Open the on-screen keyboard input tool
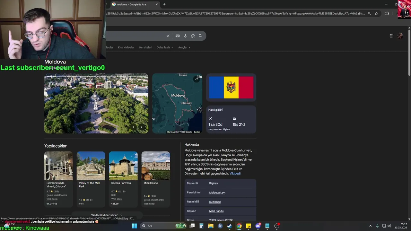The width and height of the screenshot is (411, 231). click(x=178, y=36)
